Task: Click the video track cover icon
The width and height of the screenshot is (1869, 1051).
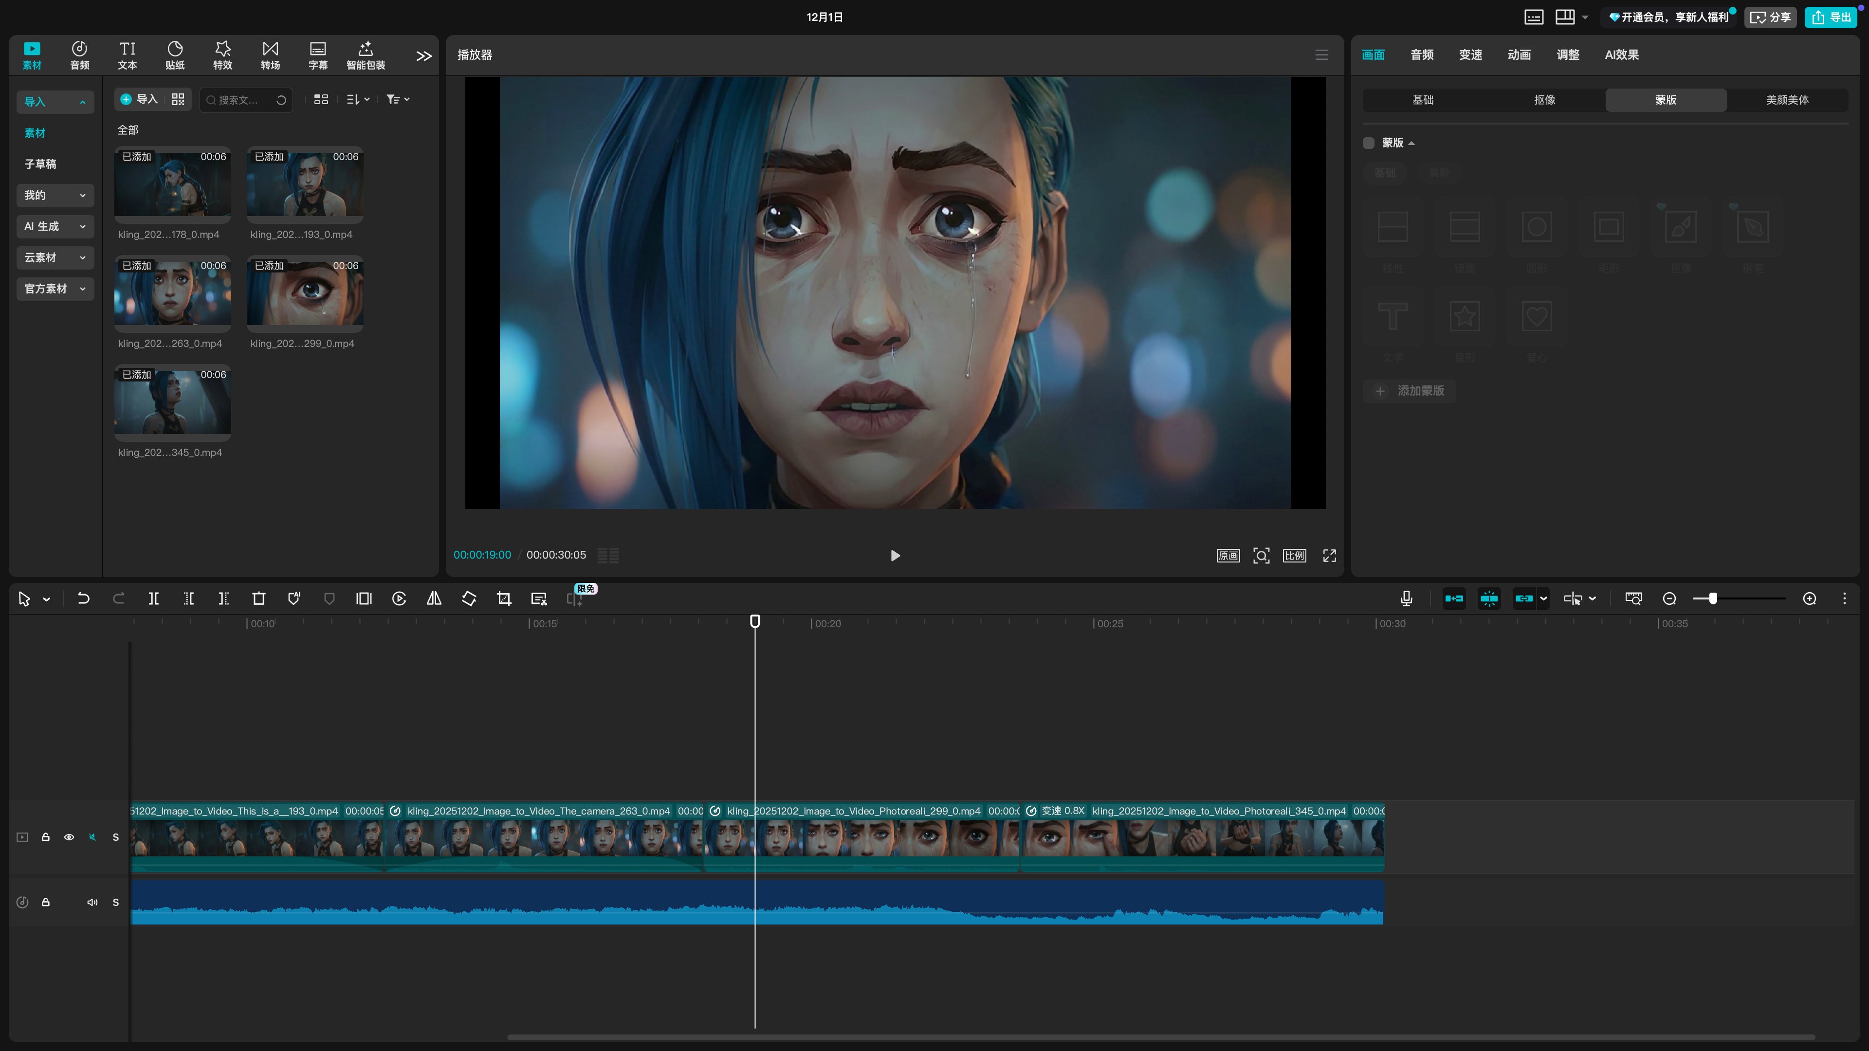Action: click(22, 837)
